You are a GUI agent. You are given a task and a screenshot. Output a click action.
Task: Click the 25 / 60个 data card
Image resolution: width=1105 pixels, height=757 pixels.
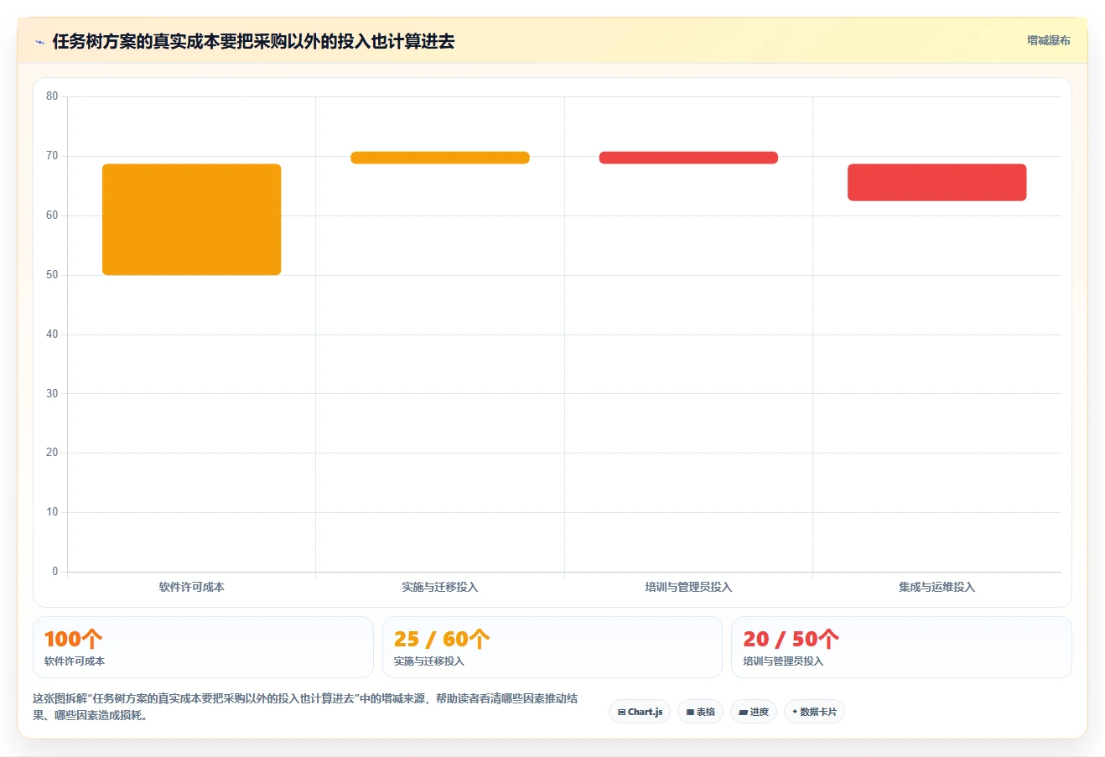pos(552,647)
